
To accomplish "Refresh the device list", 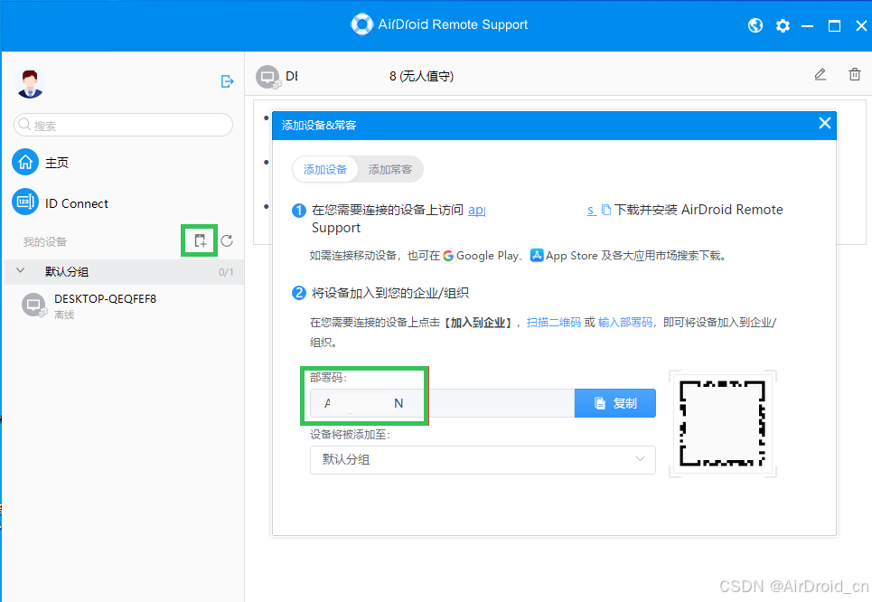I will pos(226,241).
